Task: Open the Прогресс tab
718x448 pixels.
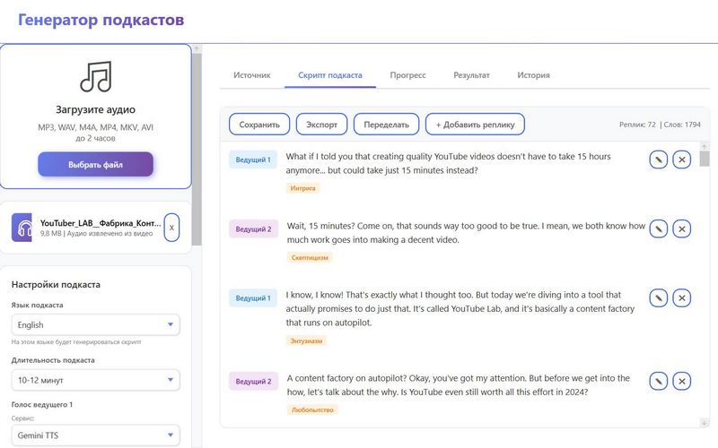Action: coord(407,75)
